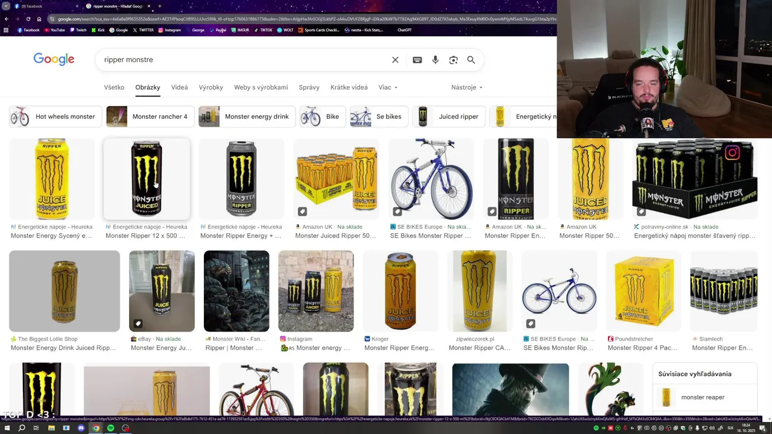Open a new browser tab with plus icon
This screenshot has height=434, width=772.
159,6
